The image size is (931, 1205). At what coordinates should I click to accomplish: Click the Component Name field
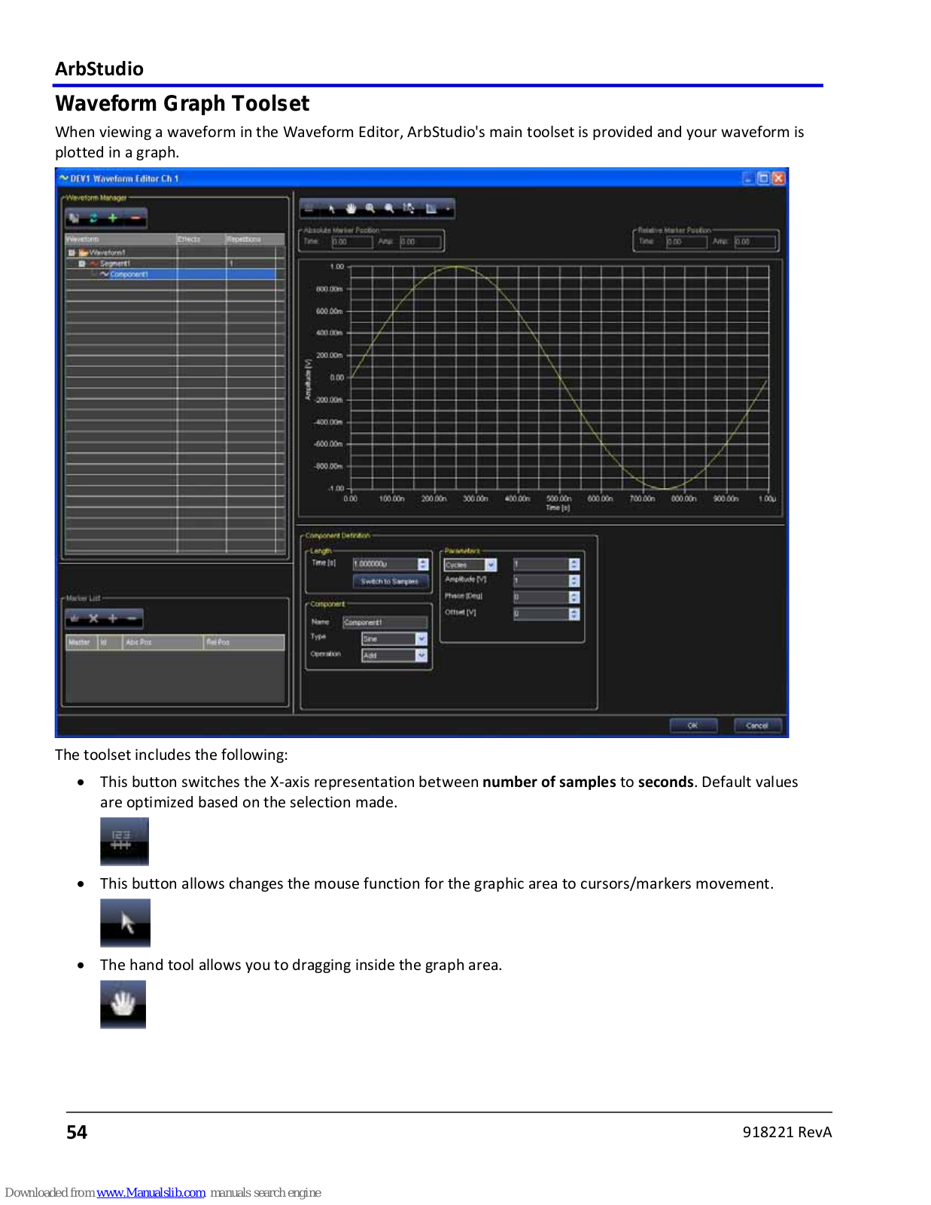(385, 623)
